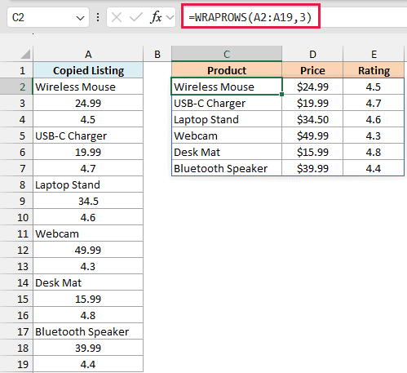Select the row 5 header

16,135
